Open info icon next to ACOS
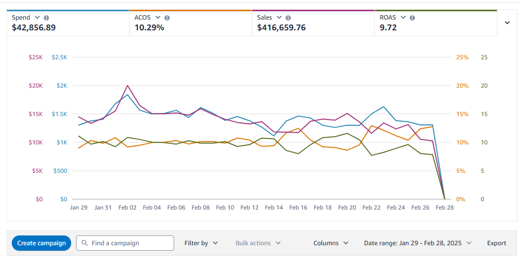 [167, 18]
